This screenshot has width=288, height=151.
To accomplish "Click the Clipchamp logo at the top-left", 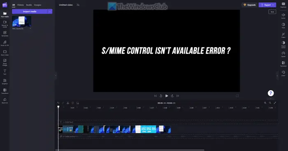I will click(5, 5).
